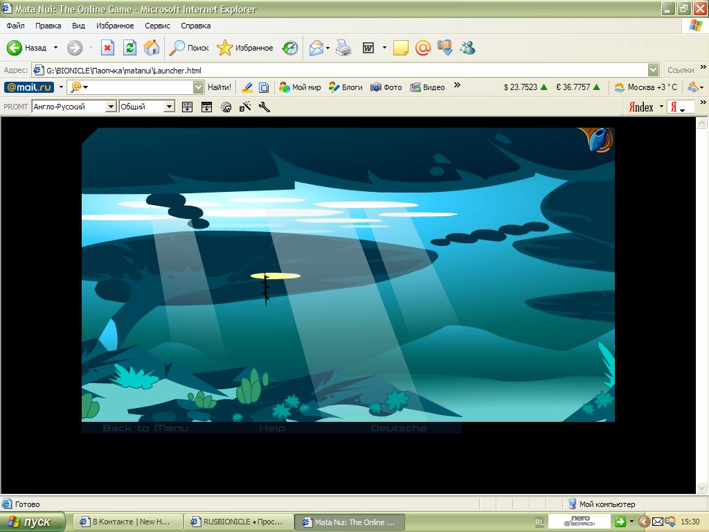Open dropdown arrow next to @mail.ru logo
709x532 pixels.
61,87
